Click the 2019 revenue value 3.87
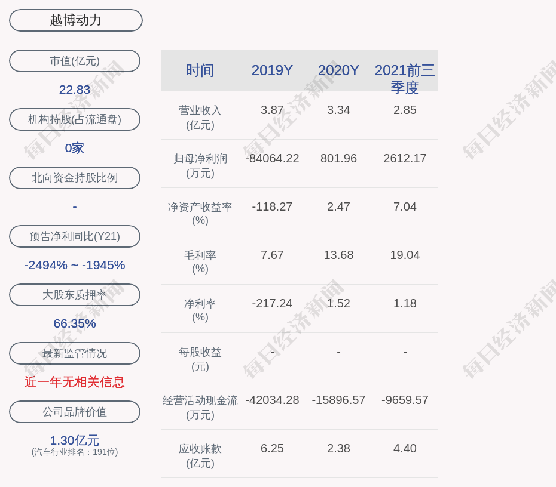Viewport: 556px width, 487px height. [273, 110]
